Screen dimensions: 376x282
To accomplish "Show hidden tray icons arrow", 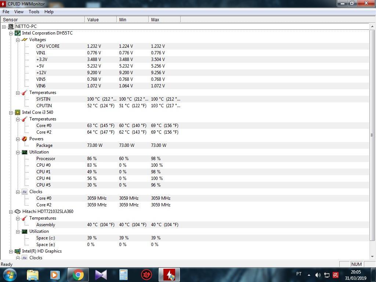I will tap(309, 275).
